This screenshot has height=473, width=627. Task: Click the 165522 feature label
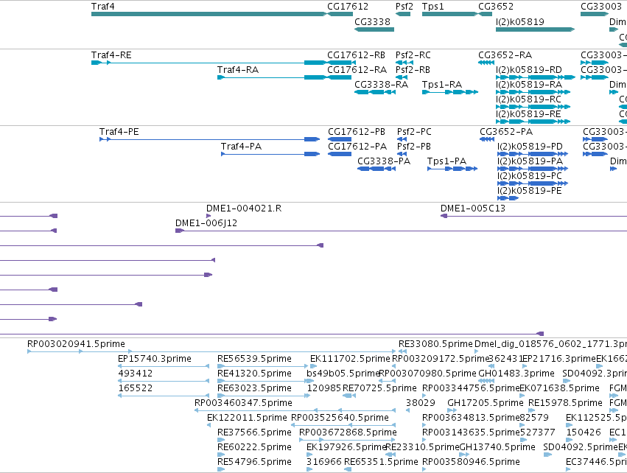[135, 388]
